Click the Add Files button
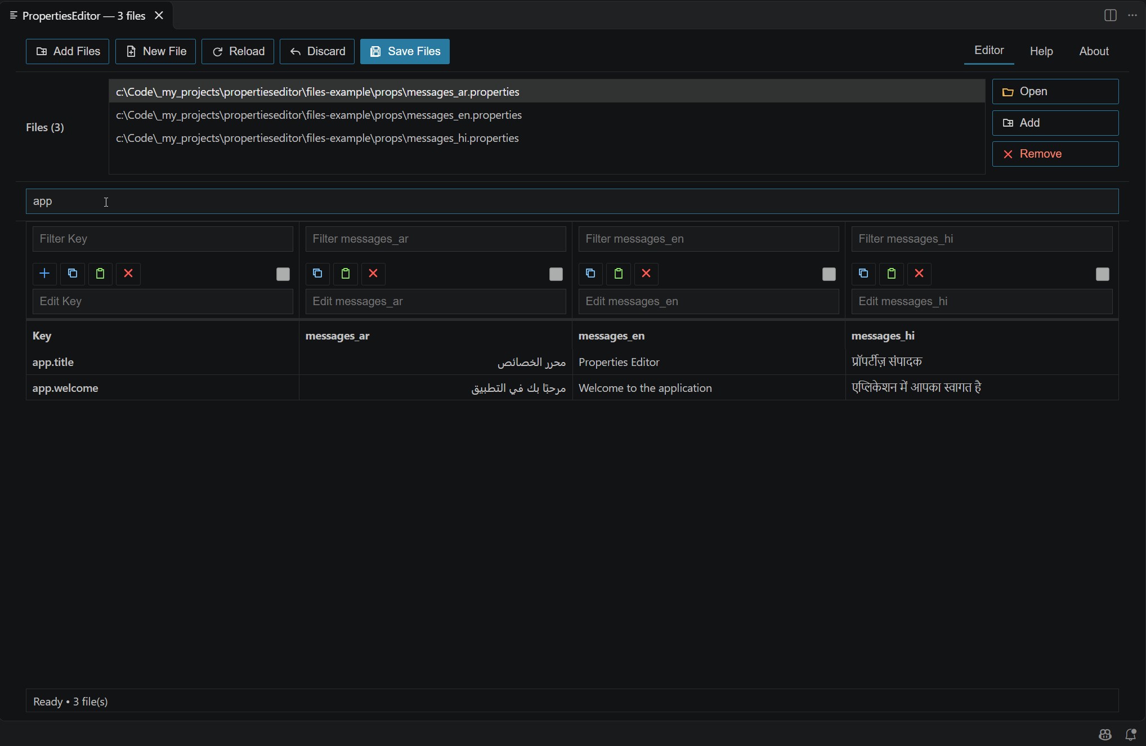 68,51
